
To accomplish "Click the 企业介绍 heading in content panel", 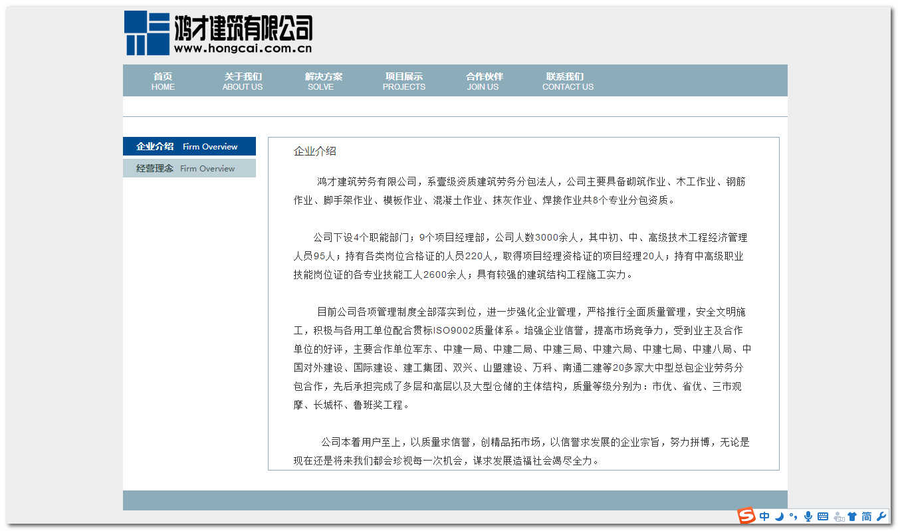I will pos(315,151).
